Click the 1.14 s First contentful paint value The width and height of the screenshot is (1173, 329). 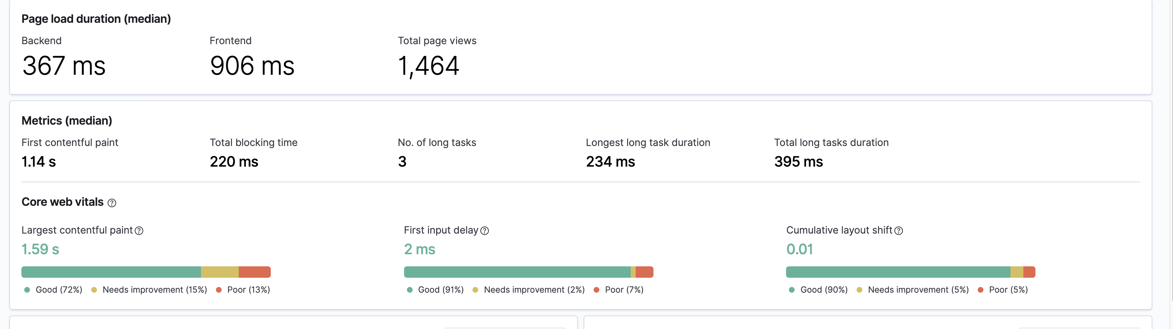[x=39, y=162]
